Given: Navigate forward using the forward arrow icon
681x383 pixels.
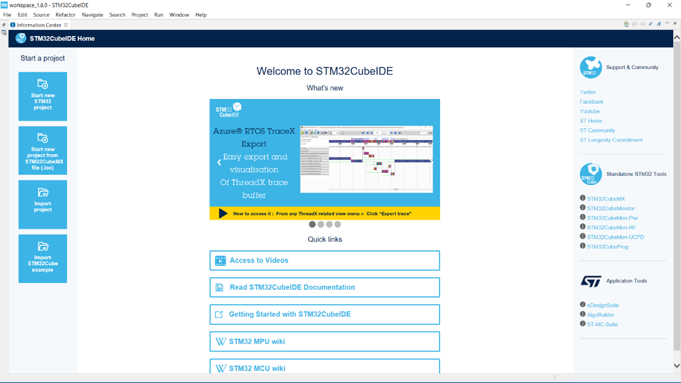Looking at the screenshot, I should pyautogui.click(x=642, y=24).
